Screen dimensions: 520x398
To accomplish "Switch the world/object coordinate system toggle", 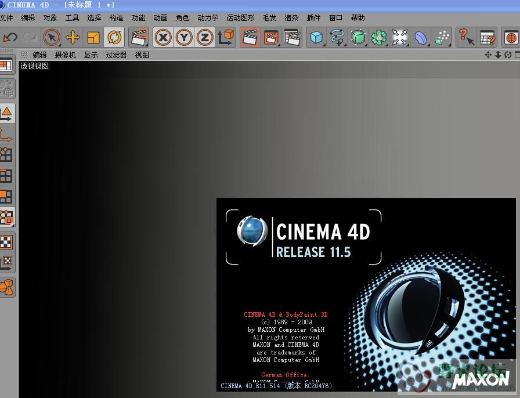I will [x=226, y=37].
